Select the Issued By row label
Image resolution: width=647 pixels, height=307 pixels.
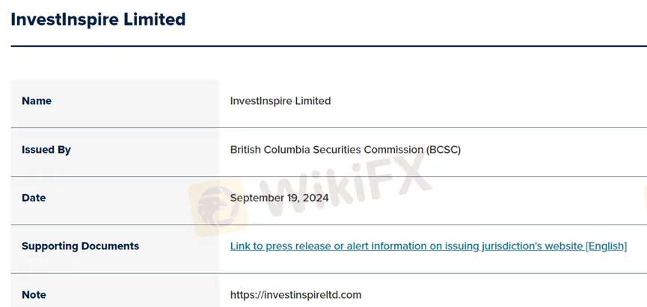(x=46, y=150)
